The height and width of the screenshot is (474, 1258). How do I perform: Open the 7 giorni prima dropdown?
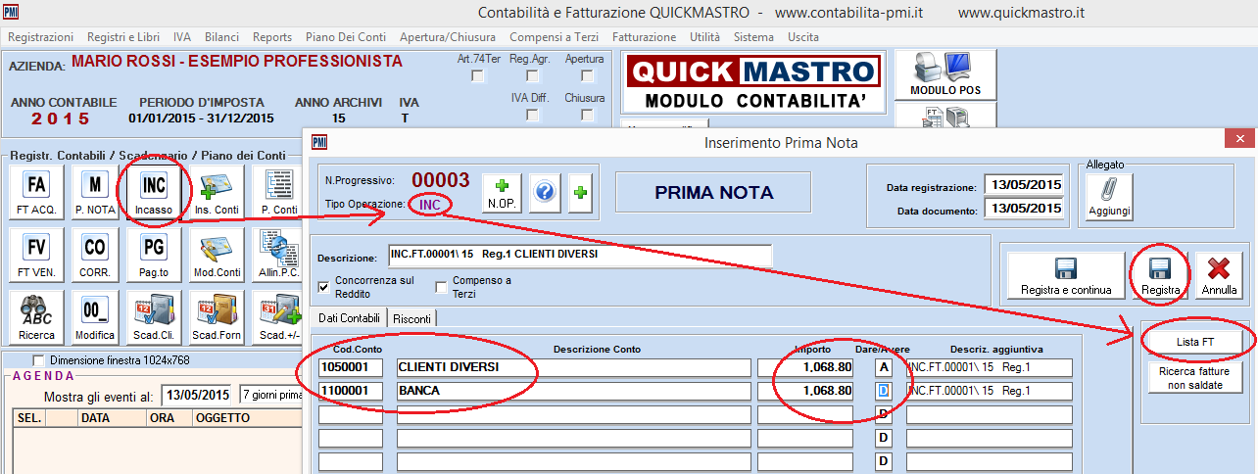[272, 395]
